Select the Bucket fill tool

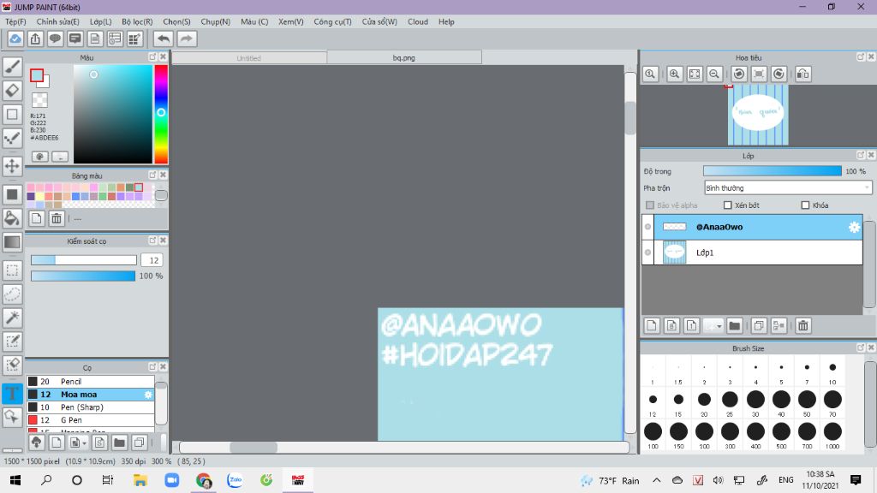coord(12,218)
